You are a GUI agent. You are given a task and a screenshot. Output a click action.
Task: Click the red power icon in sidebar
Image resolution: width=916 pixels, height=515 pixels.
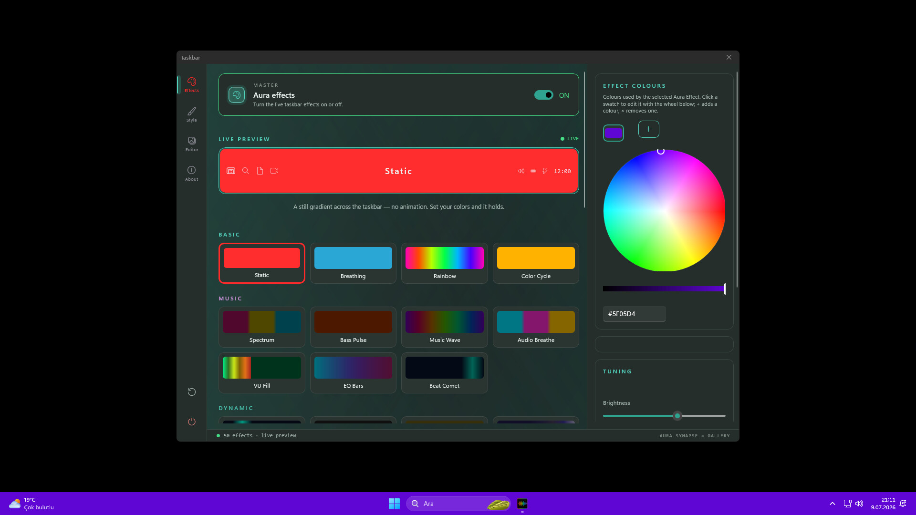pyautogui.click(x=191, y=422)
